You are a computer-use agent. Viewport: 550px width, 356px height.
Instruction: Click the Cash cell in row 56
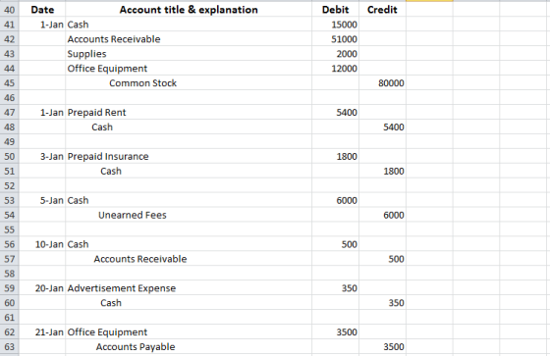(189, 244)
